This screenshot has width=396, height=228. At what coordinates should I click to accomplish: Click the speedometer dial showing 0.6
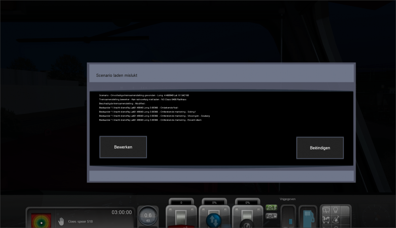[147, 217]
